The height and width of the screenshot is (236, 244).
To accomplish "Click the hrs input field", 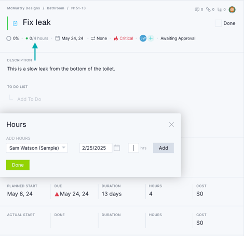I will pos(133,148).
